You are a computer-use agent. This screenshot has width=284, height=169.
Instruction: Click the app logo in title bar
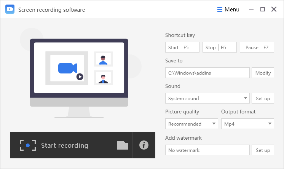click(10, 9)
